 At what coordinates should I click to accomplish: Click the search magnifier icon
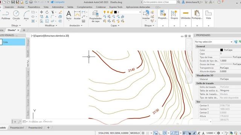pyautogui.click(x=178, y=2)
